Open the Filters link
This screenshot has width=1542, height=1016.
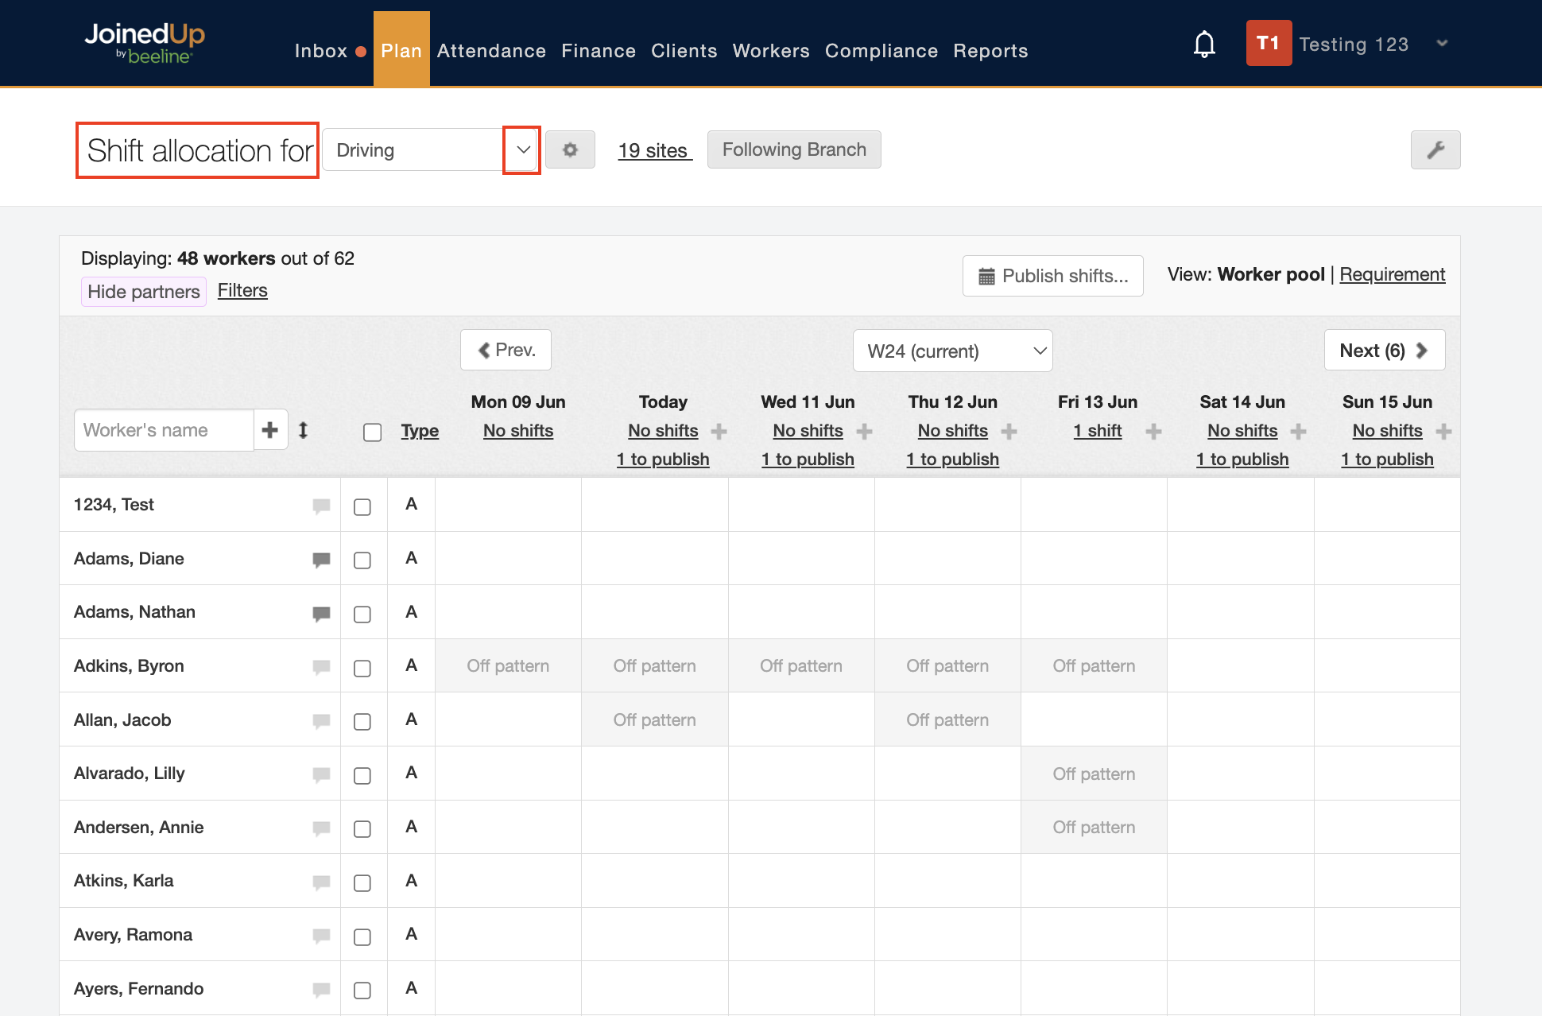point(242,290)
